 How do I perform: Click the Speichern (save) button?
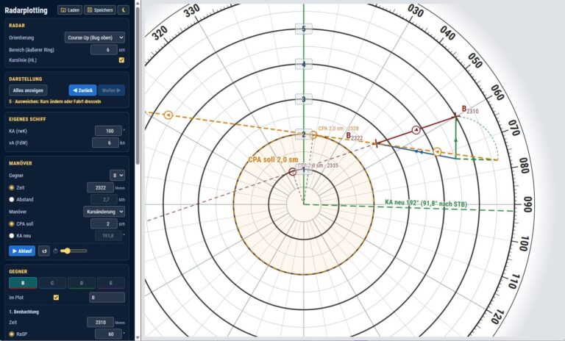(x=100, y=10)
